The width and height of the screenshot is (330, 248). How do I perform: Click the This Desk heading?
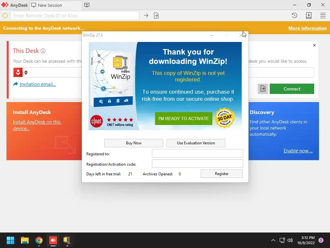26,51
